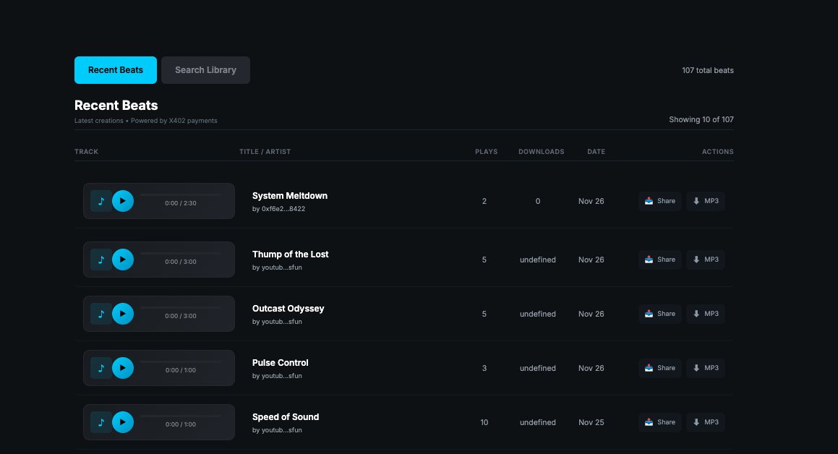Click the DOWNLOADS column header
The image size is (838, 454).
(x=542, y=152)
